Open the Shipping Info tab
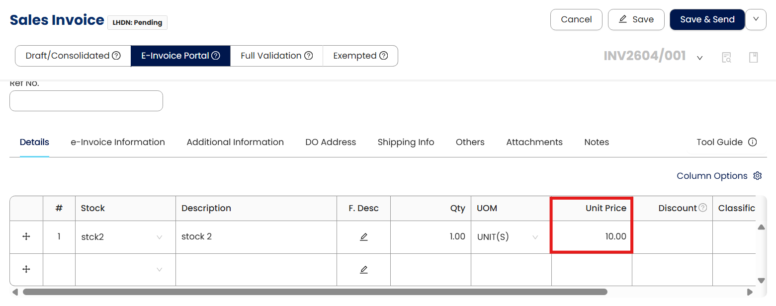Screen dimensions: 776x306 (406, 142)
